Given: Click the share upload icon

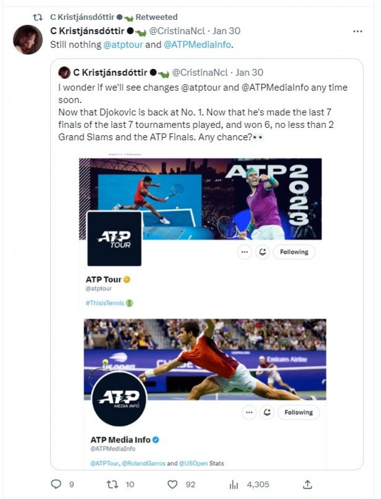Looking at the screenshot, I should (x=307, y=484).
